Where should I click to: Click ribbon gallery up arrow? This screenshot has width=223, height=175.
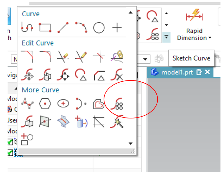[x=166, y=14]
